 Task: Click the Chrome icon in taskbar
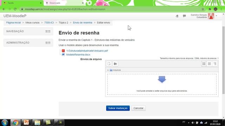pos(15,122)
